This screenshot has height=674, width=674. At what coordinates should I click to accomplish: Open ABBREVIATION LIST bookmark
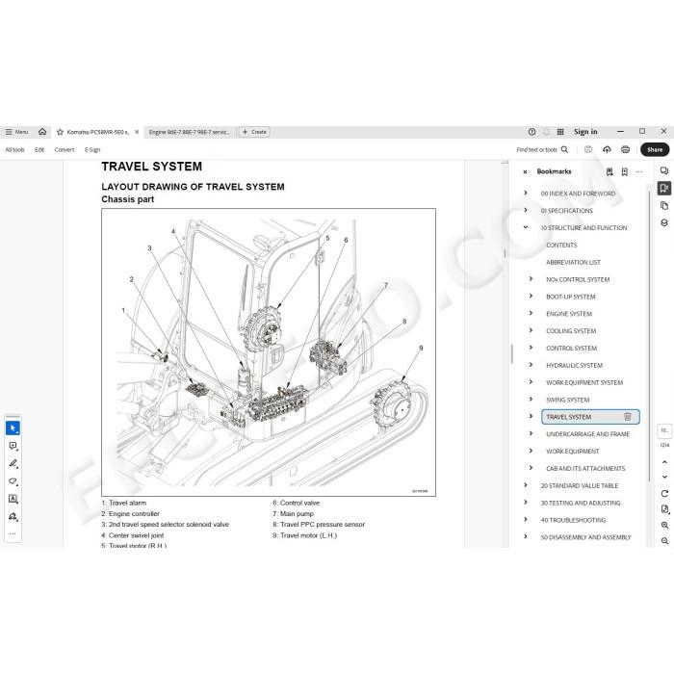point(573,262)
